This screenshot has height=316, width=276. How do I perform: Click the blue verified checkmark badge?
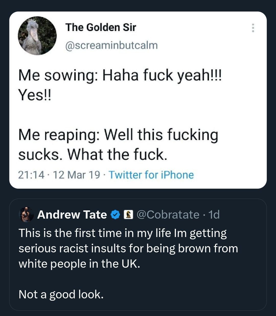(x=115, y=215)
